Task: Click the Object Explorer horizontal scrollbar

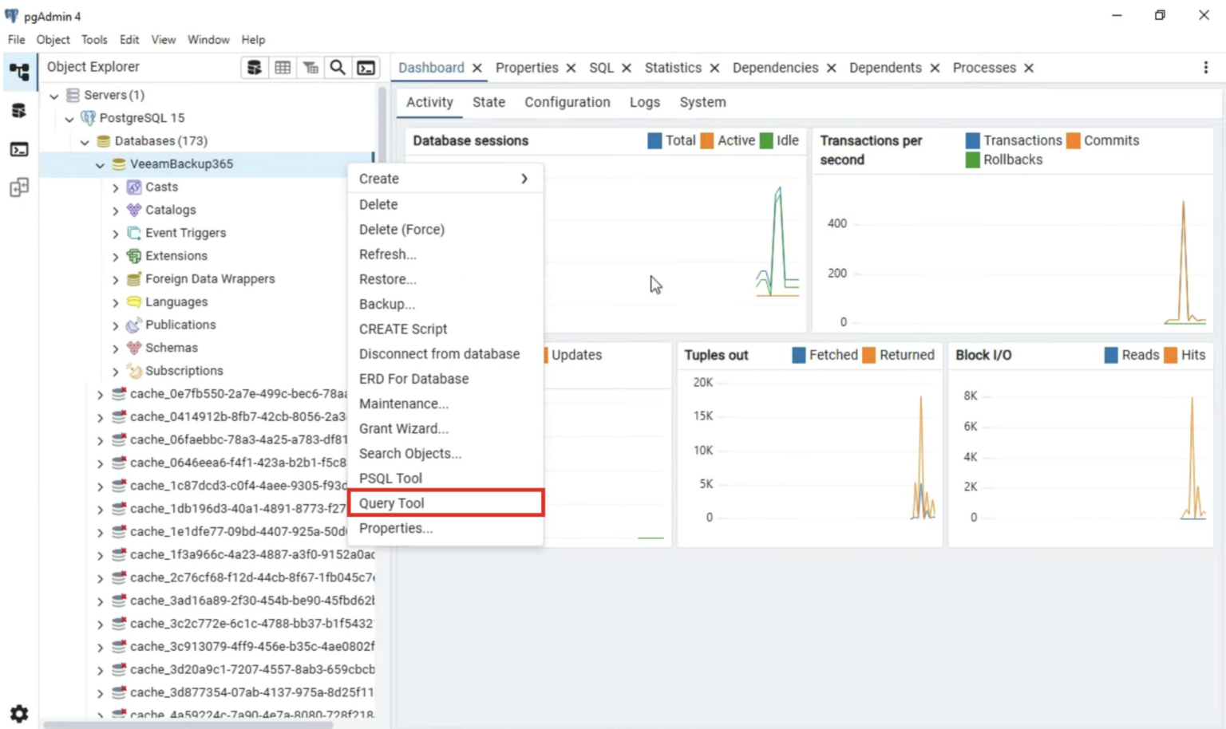Action: [x=188, y=725]
